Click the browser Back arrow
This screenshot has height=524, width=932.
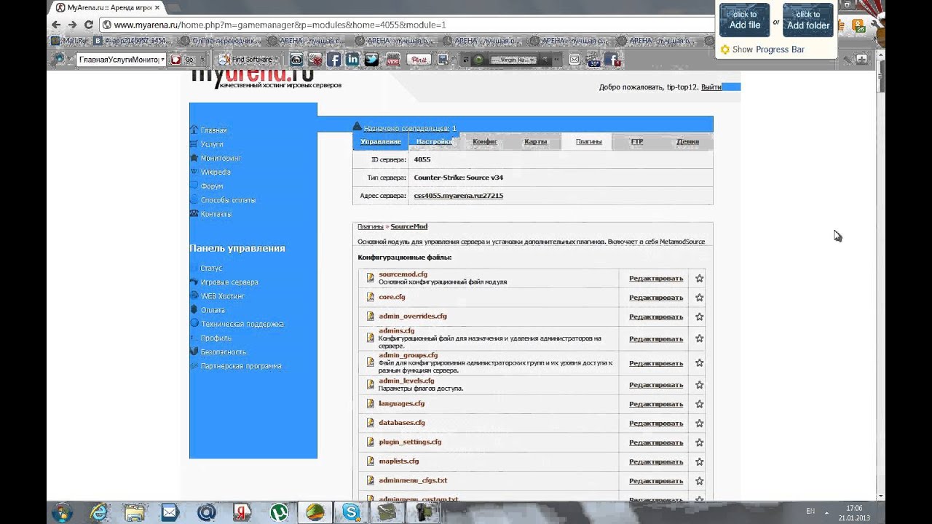click(x=56, y=25)
